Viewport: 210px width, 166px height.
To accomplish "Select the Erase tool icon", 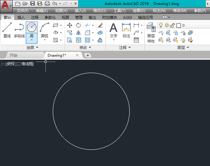I will pos(100,25).
